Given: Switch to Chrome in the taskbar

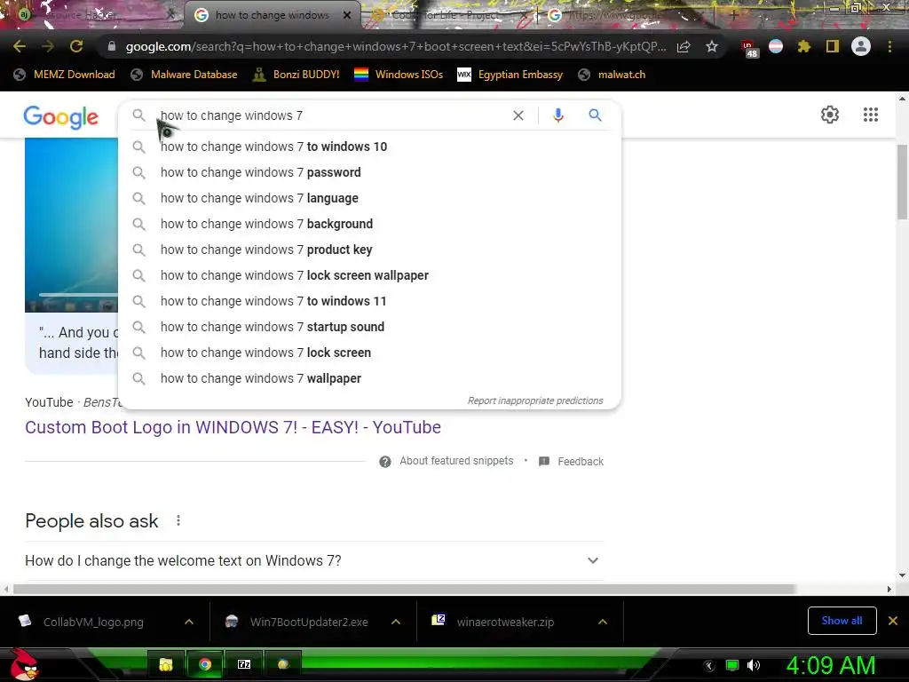Looking at the screenshot, I should 205,664.
